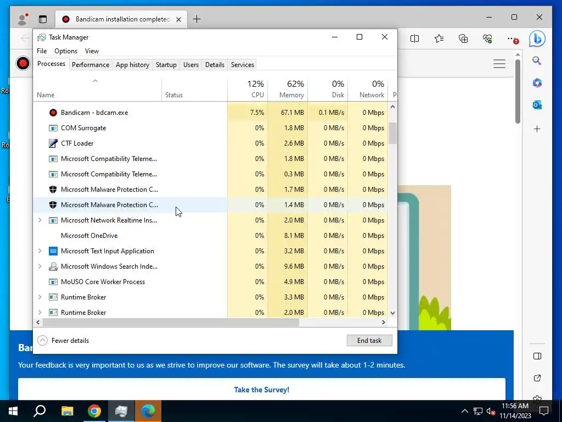Click the COM Surrogate process icon
This screenshot has height=422, width=562.
click(x=53, y=128)
